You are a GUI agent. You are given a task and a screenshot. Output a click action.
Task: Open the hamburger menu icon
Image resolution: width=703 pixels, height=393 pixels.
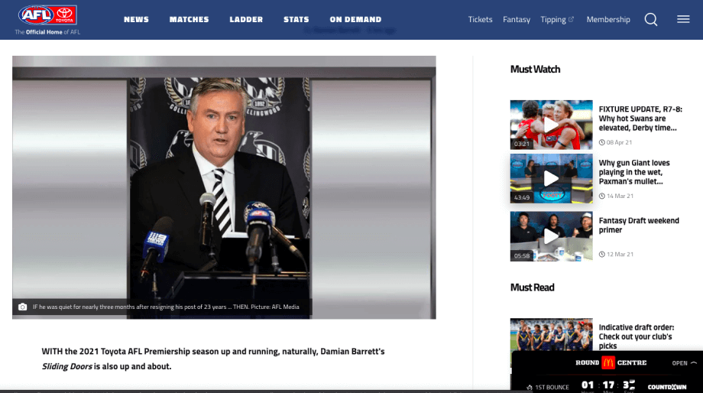click(x=683, y=19)
